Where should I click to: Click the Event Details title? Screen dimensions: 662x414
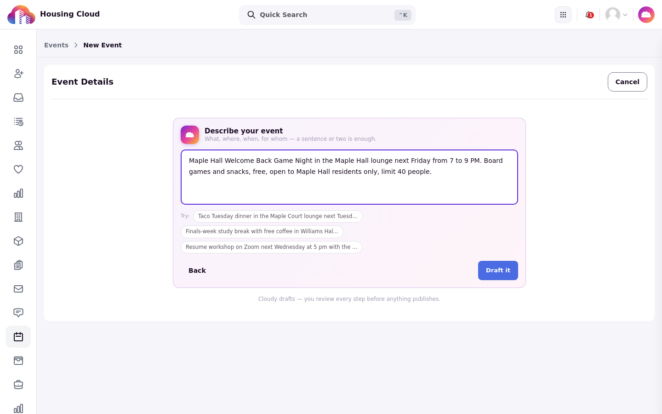coord(82,82)
